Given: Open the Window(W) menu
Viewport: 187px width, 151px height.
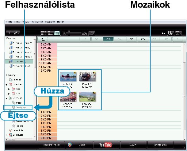Looking at the screenshot, I should pos(37,22).
